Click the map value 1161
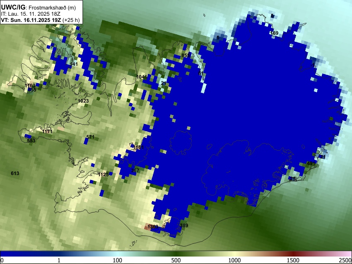The width and height of the screenshot is (352, 264). coord(138,147)
